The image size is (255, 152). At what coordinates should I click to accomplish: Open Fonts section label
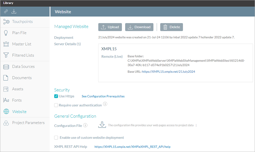coord(17,100)
